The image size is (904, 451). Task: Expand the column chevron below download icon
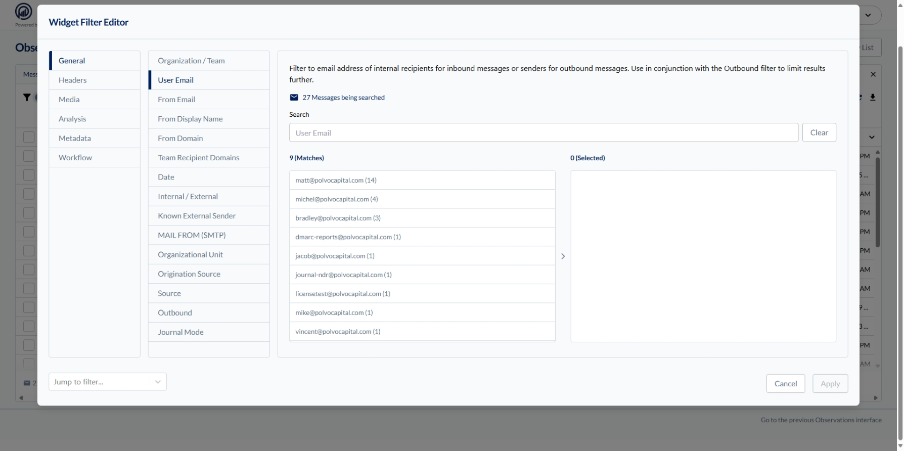[872, 137]
